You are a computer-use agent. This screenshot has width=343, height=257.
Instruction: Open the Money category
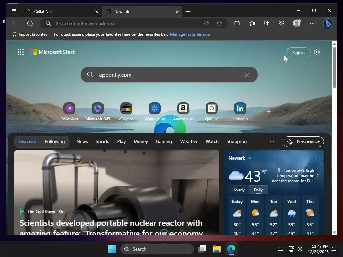pyautogui.click(x=141, y=142)
